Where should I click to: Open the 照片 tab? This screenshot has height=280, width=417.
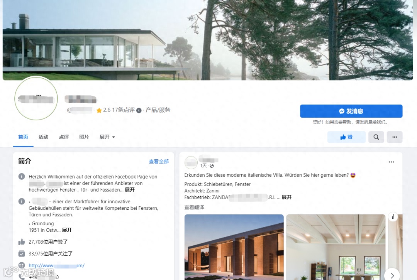pos(84,137)
